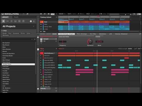The width and height of the screenshot is (142, 106).
Task: Open the FX / Filter page
Action: (93, 34)
